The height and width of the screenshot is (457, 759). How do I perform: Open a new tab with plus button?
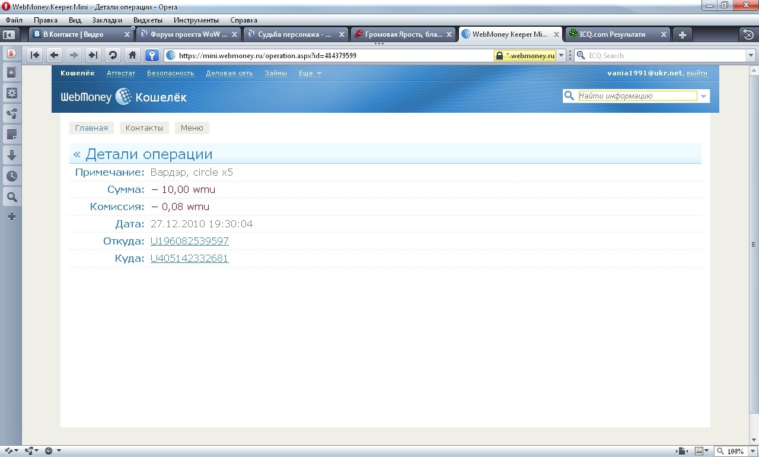click(x=682, y=34)
